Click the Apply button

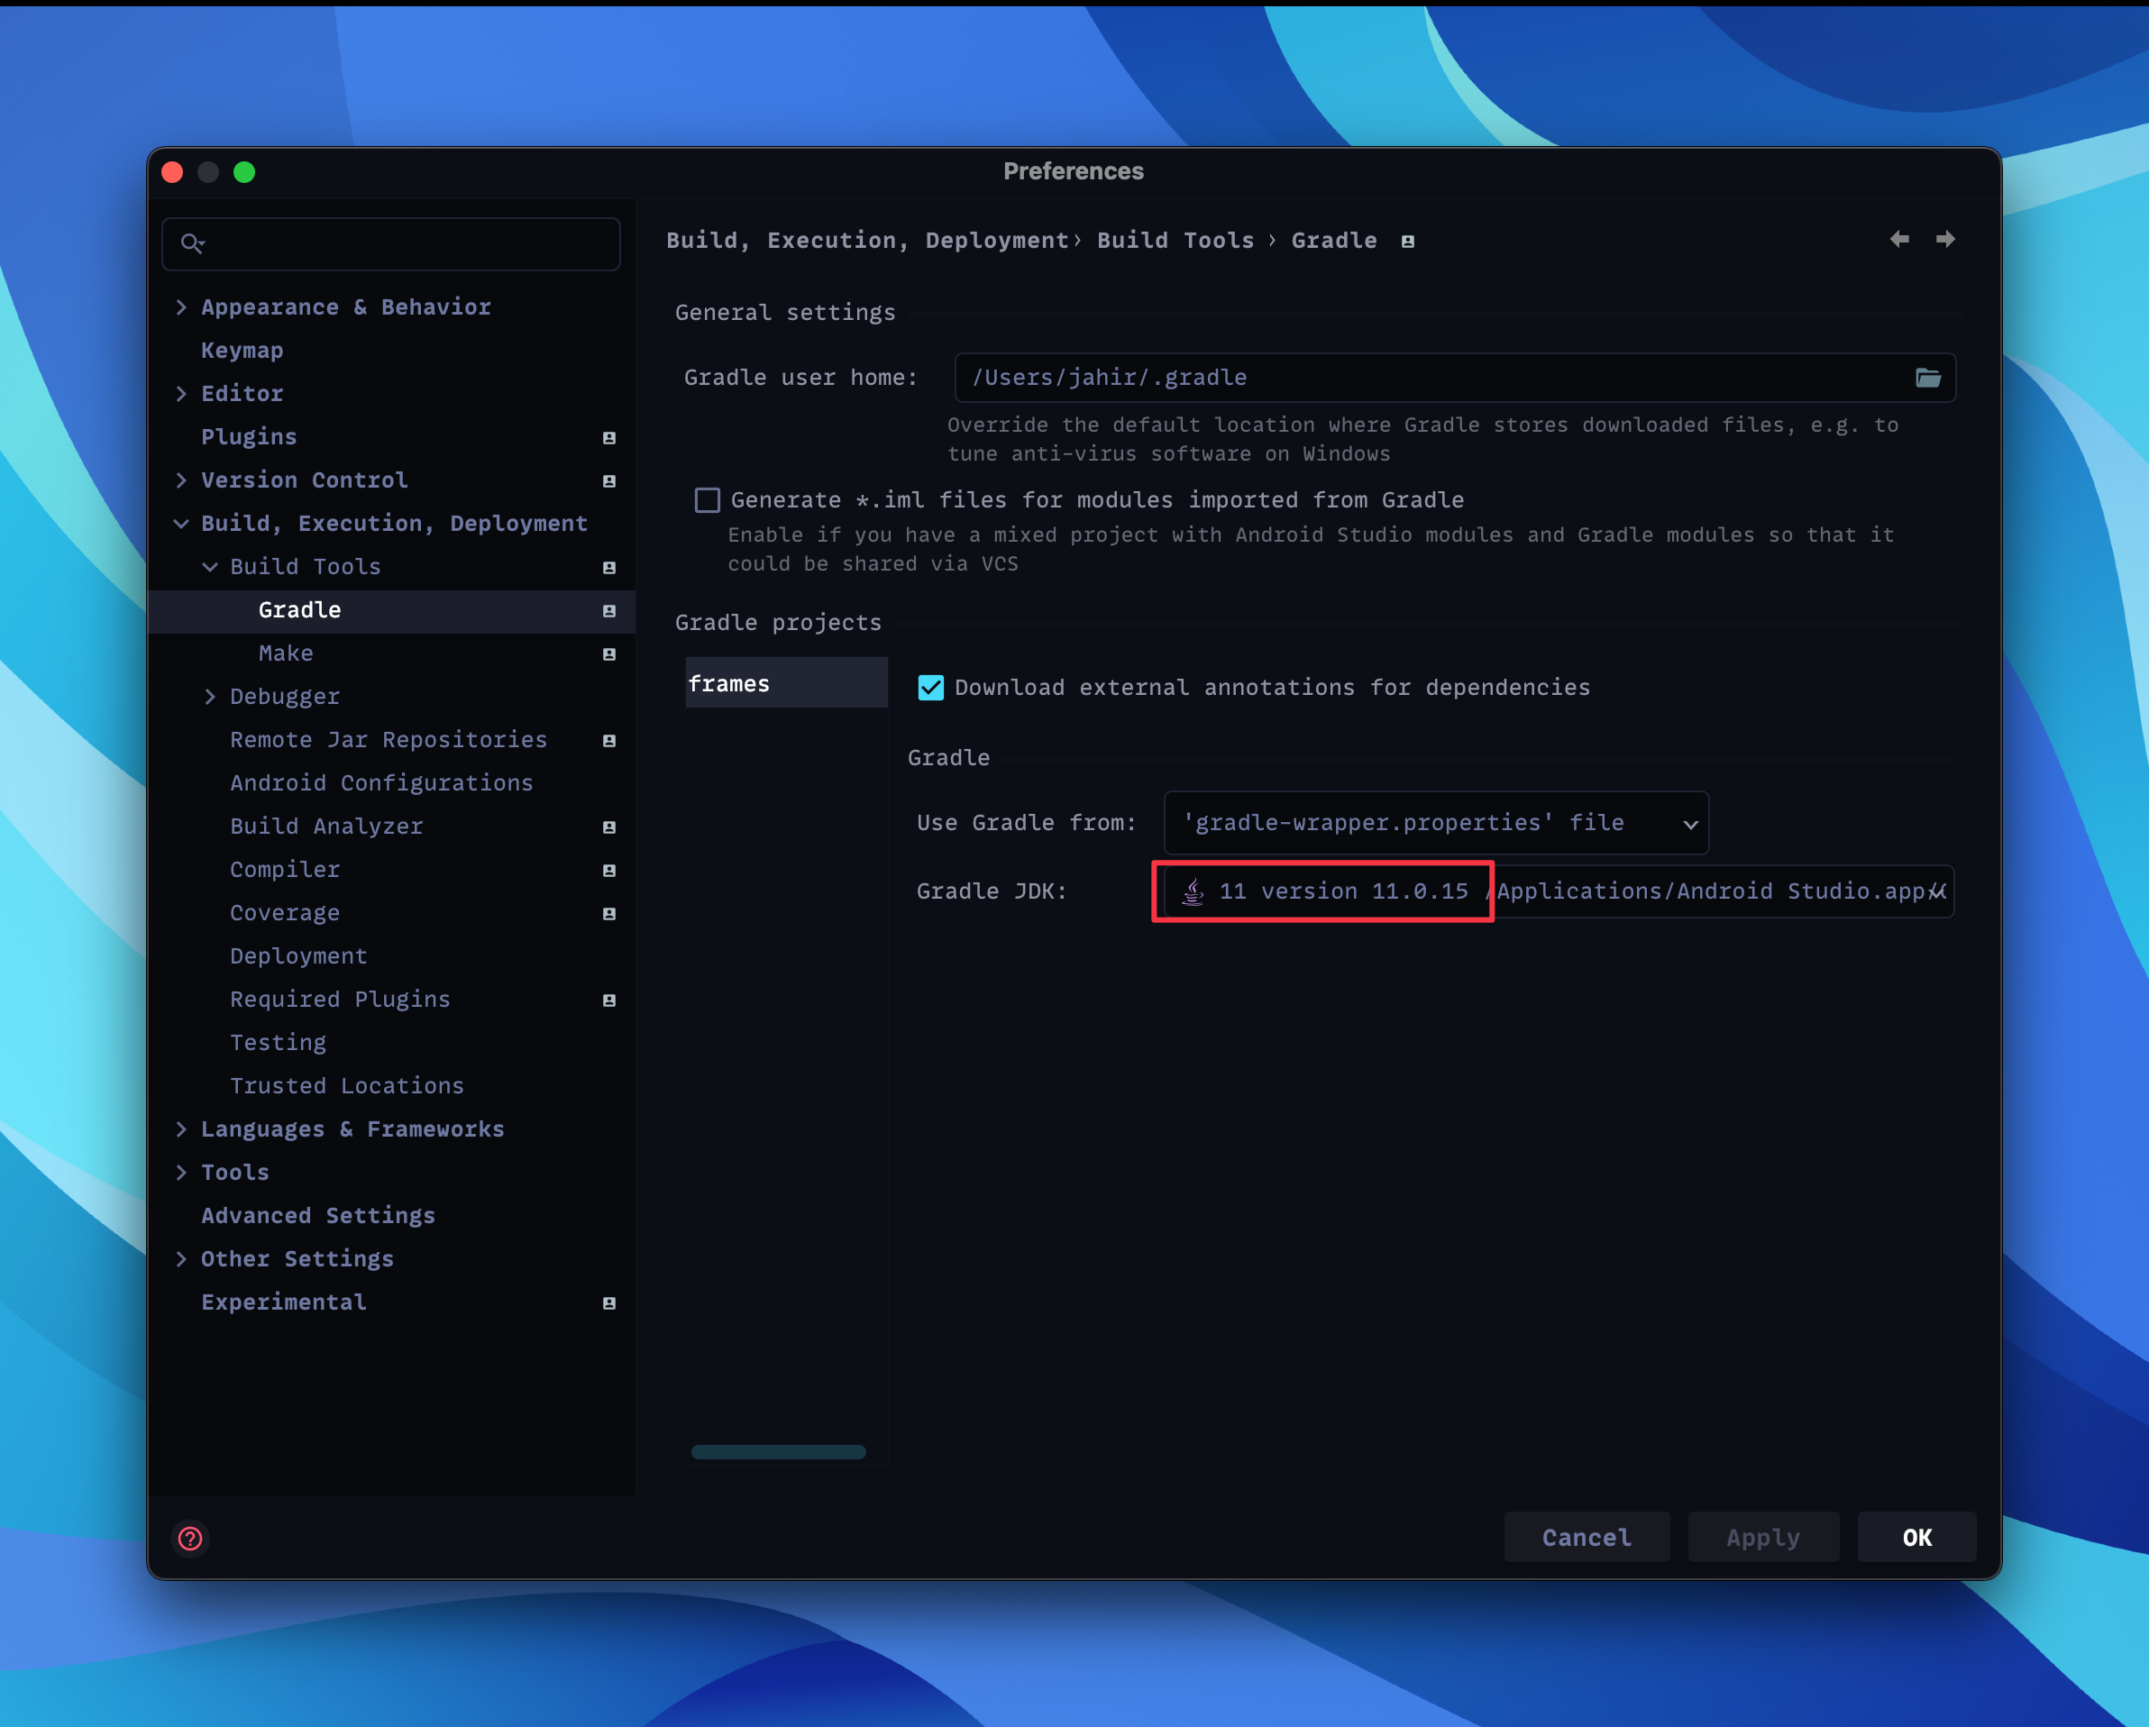1763,1537
